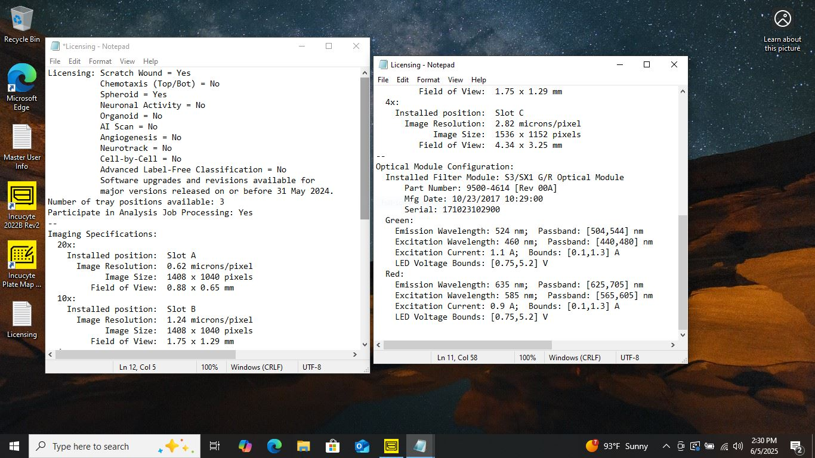The width and height of the screenshot is (815, 458).
Task: Open Help menu in left *Licensing Notepad
Action: coord(150,61)
